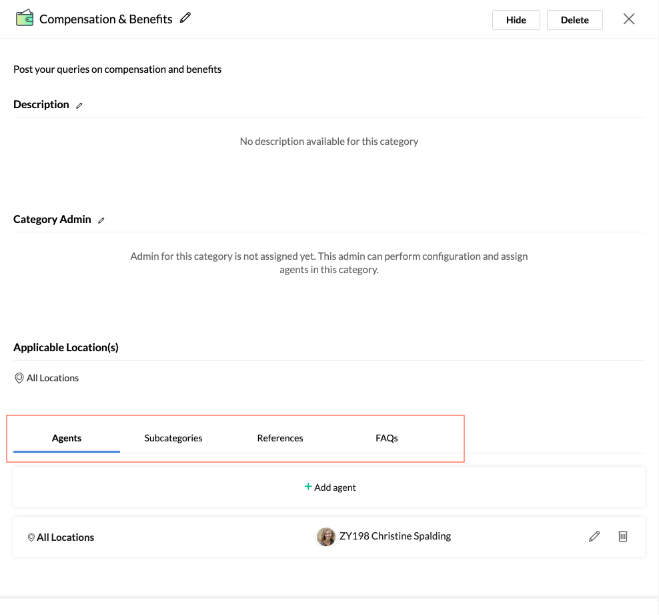Click the location pin under Applicable Location(s)
Viewport: 659px width, 615px height.
point(19,378)
